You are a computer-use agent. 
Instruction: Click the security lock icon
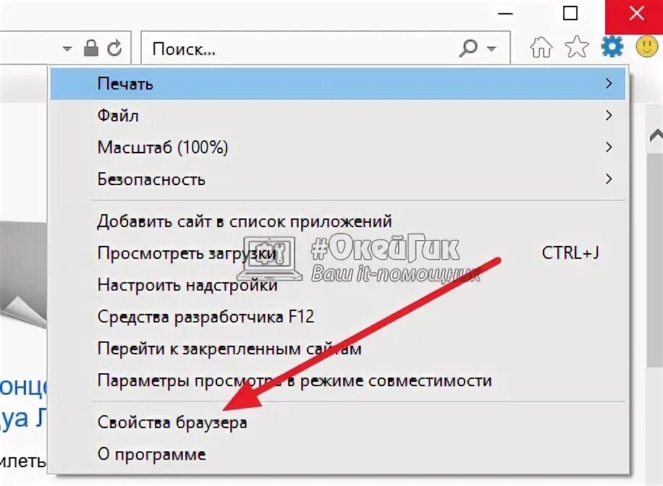(91, 48)
